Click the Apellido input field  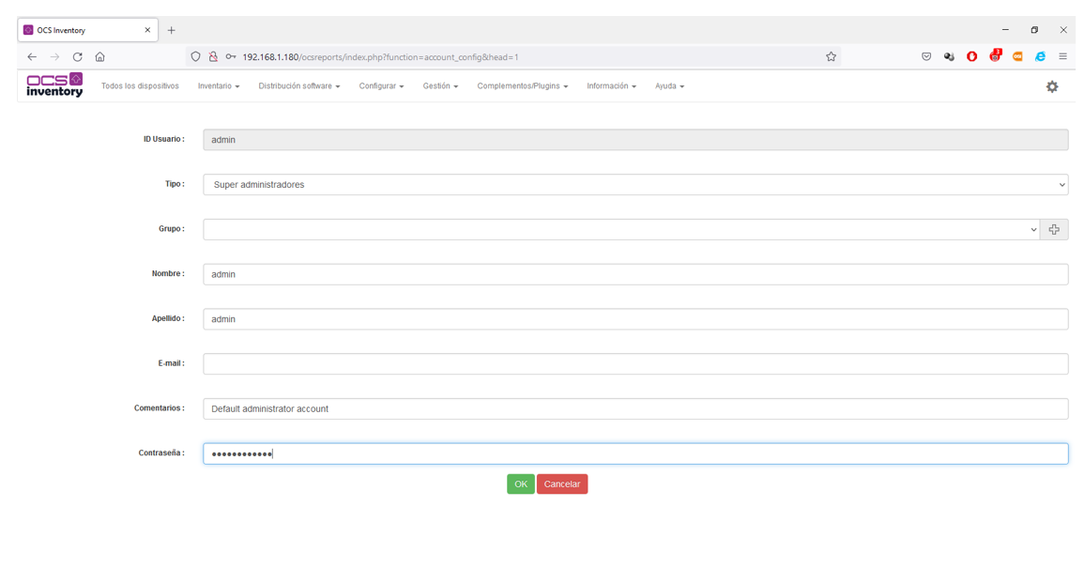point(635,319)
